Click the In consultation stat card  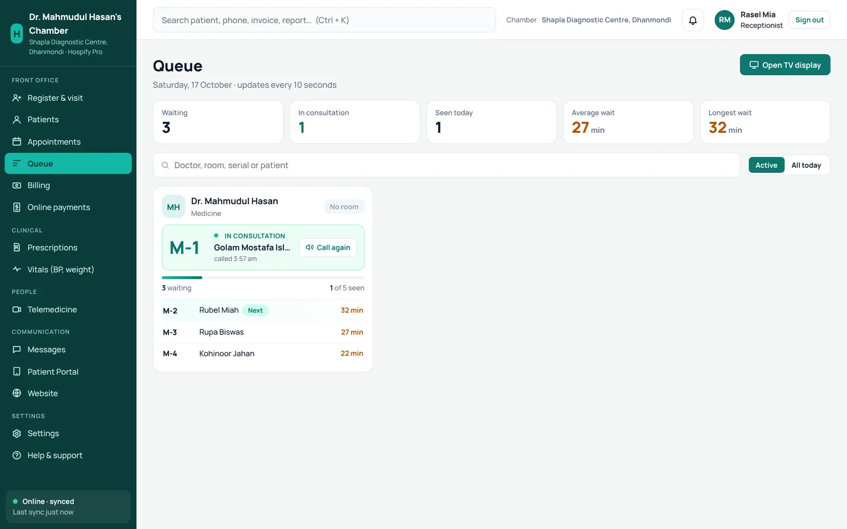click(x=355, y=122)
